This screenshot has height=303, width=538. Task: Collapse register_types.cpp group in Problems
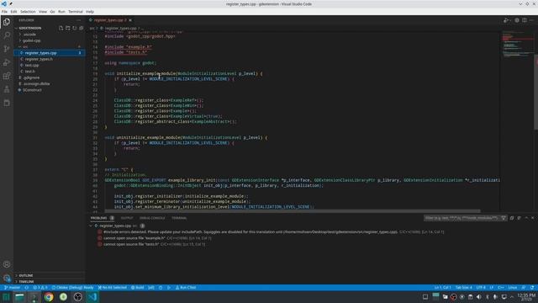[92, 226]
